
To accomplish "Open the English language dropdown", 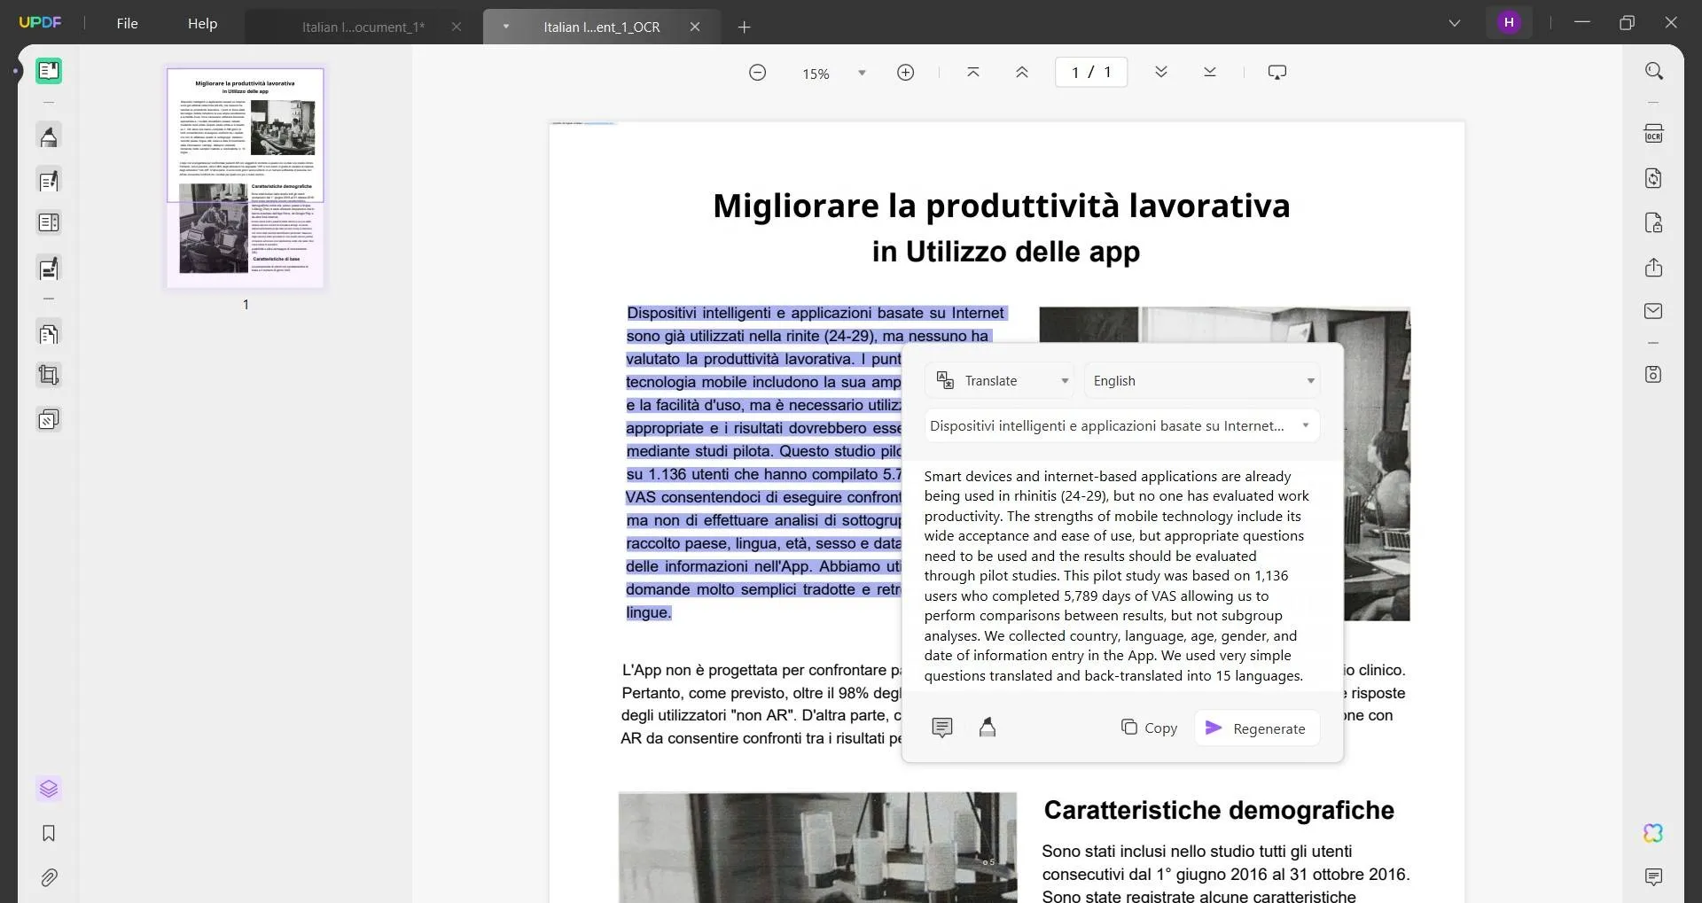I will point(1202,381).
